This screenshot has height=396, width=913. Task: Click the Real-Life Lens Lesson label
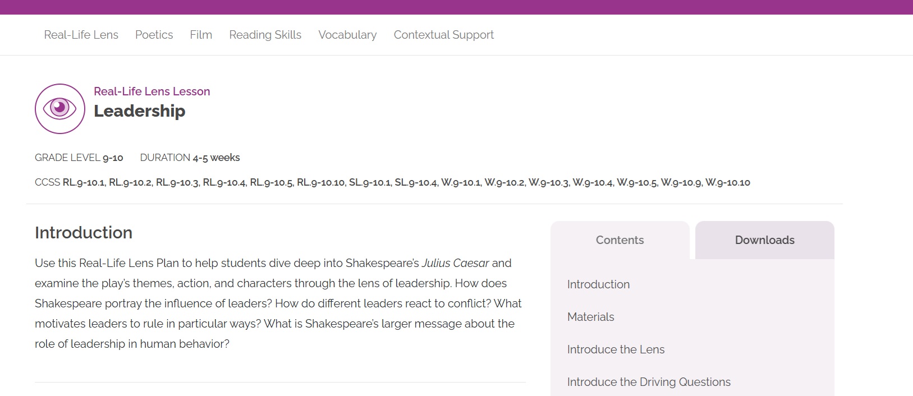click(x=152, y=91)
